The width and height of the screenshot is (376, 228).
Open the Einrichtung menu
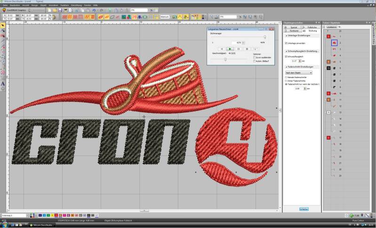coord(76,5)
